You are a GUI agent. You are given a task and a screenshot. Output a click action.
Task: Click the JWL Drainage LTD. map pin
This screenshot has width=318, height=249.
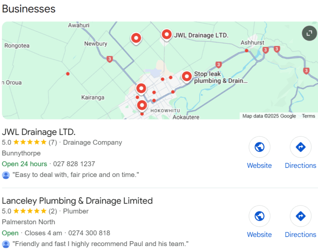[166, 35]
